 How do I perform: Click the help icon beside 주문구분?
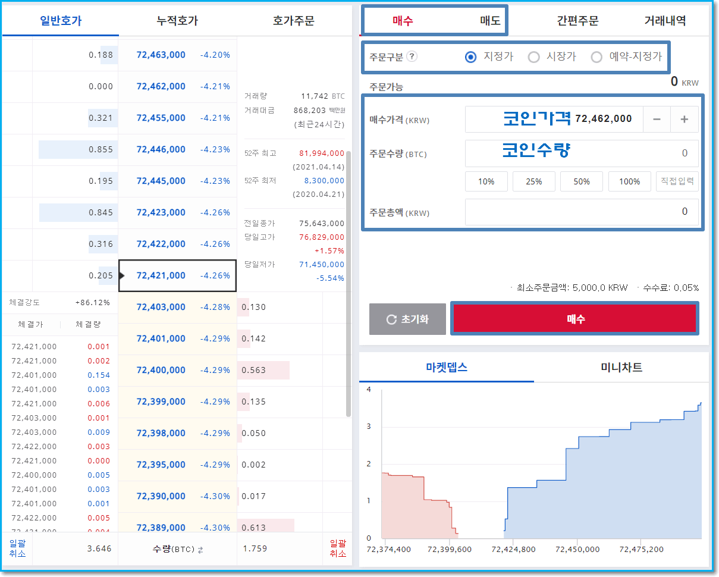coord(412,57)
